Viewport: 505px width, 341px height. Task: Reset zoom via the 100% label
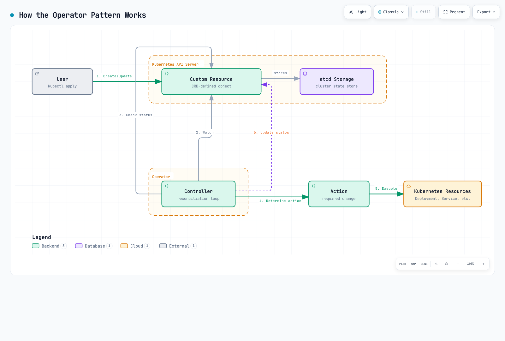click(x=471, y=264)
